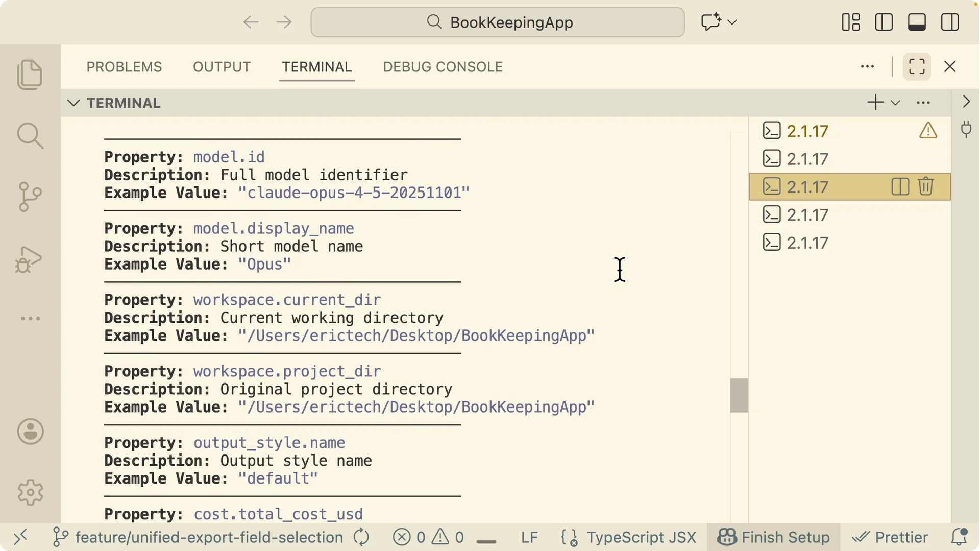Click the model.id property name

(229, 157)
